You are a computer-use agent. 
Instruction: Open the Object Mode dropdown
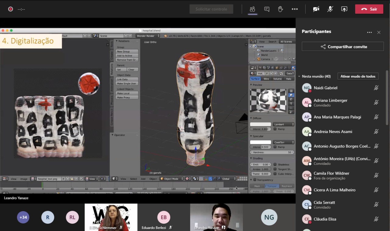tap(172, 179)
